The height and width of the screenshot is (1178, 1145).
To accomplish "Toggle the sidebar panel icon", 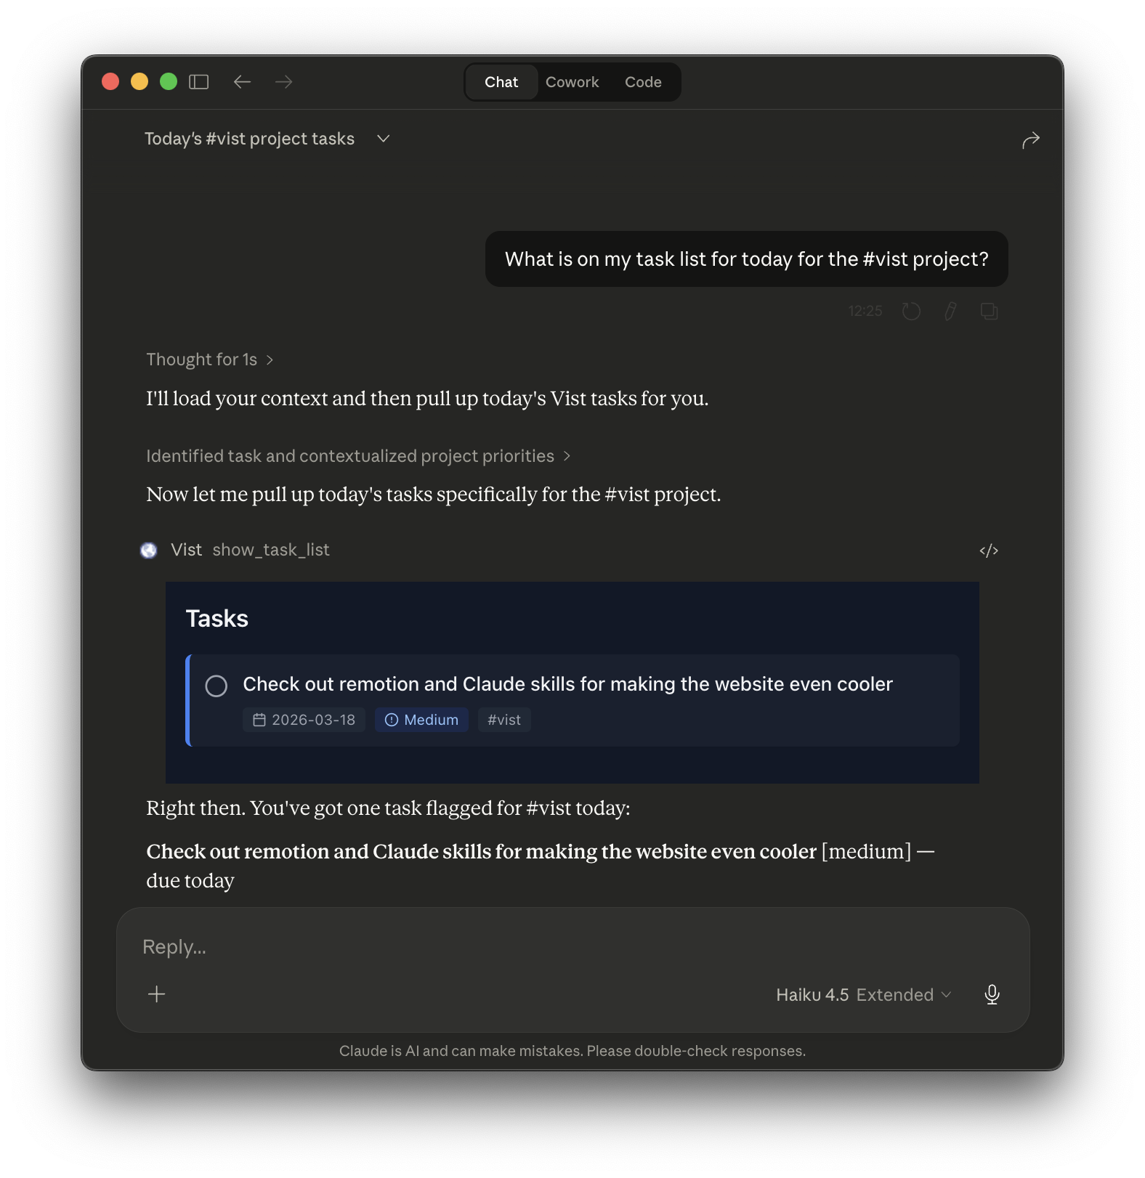I will click(x=200, y=81).
